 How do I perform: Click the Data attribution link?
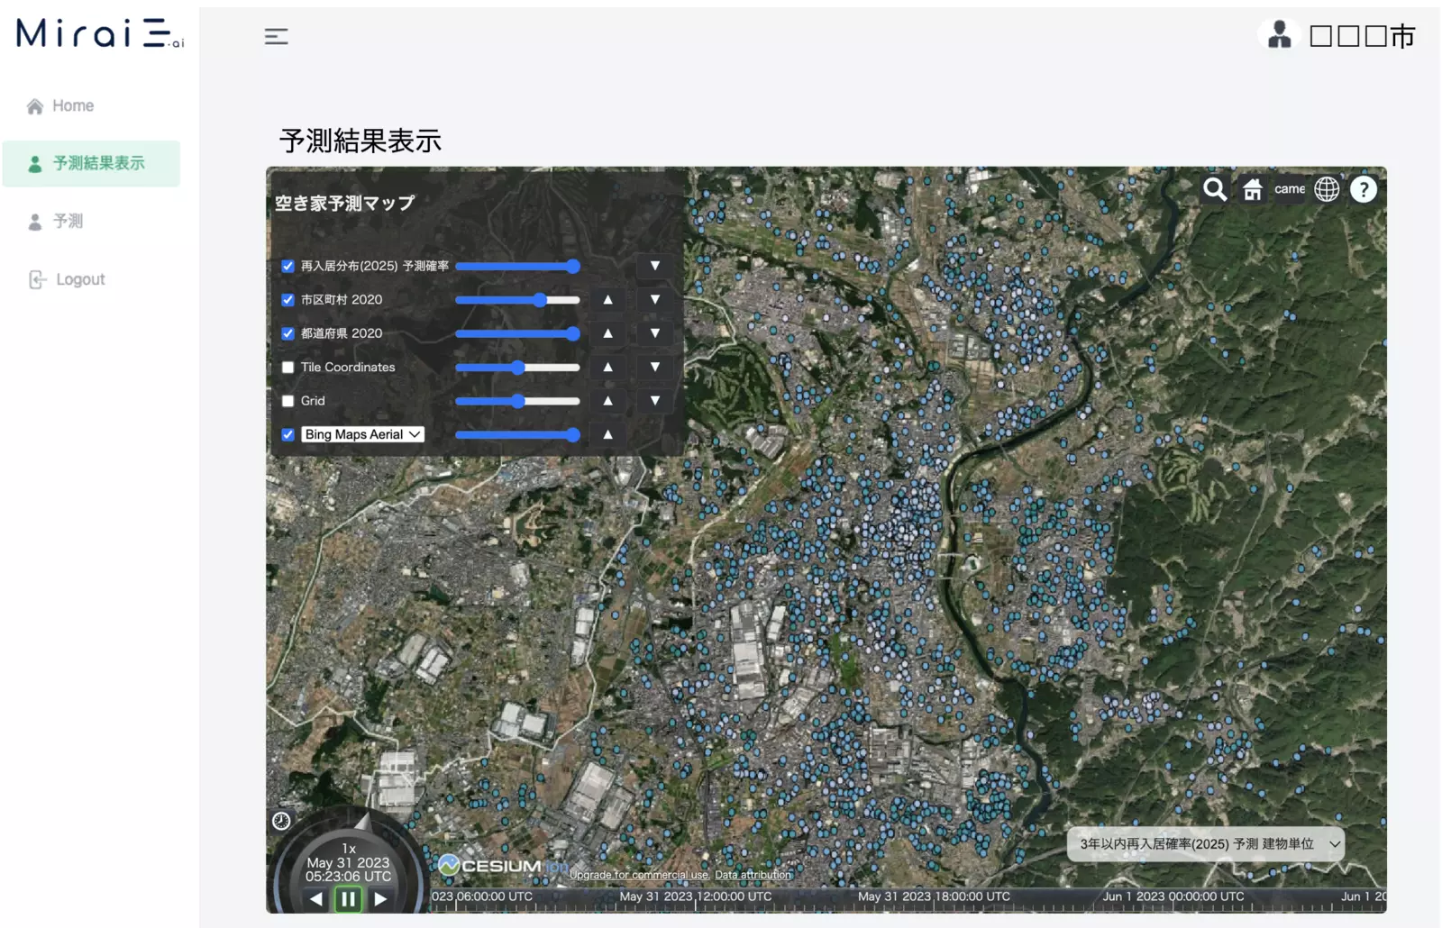[x=753, y=874]
